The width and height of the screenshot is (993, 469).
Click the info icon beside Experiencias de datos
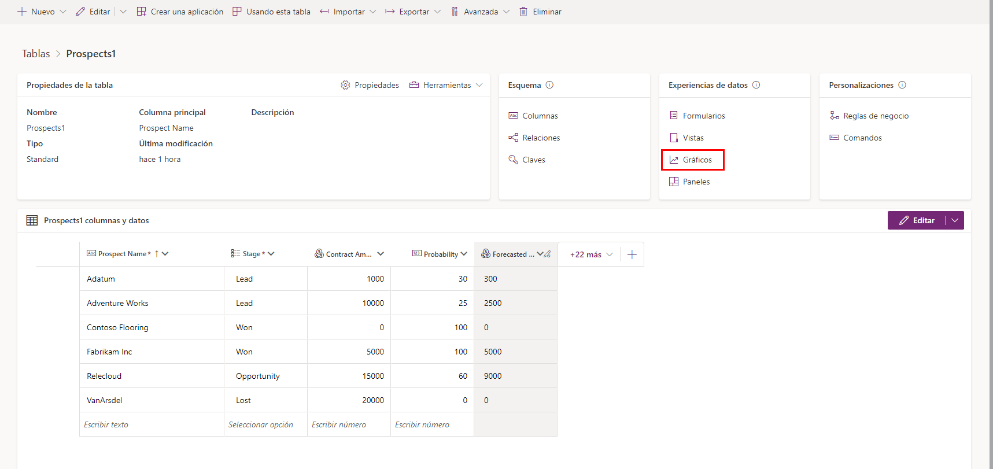[x=756, y=85]
